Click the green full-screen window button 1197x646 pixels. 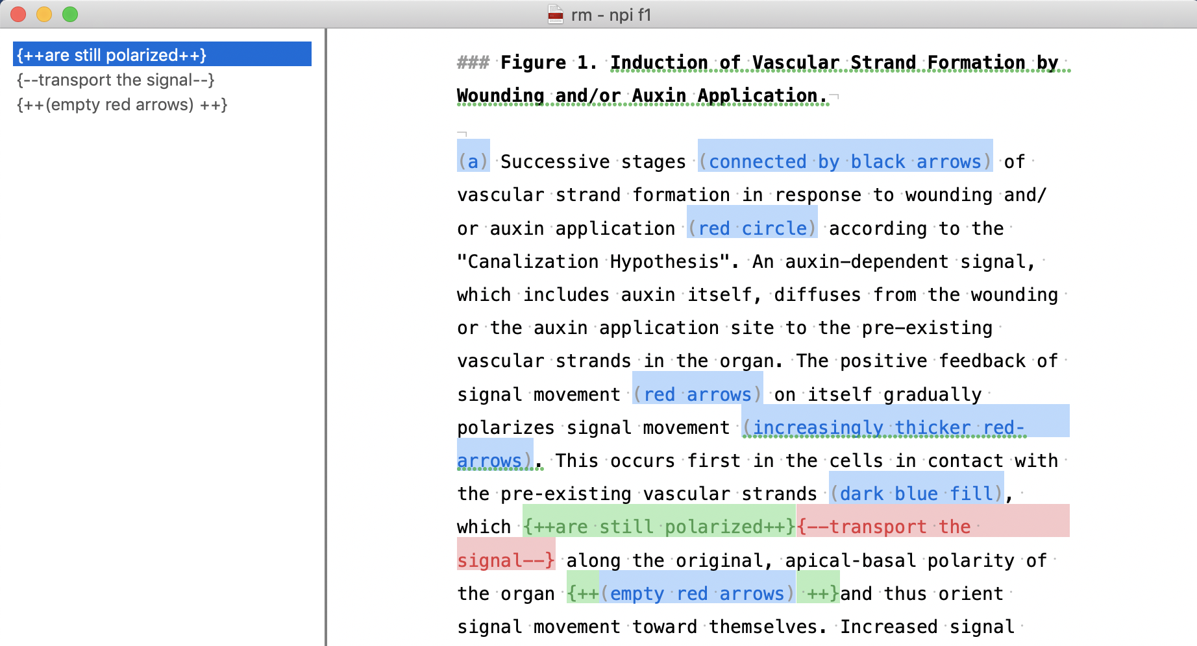click(70, 14)
